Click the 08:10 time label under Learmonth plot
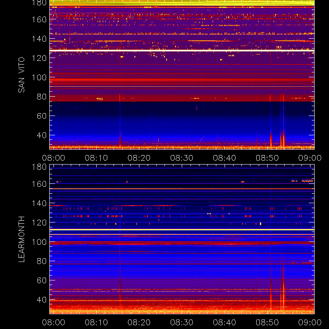The width and height of the screenshot is (329, 329). click(96, 322)
